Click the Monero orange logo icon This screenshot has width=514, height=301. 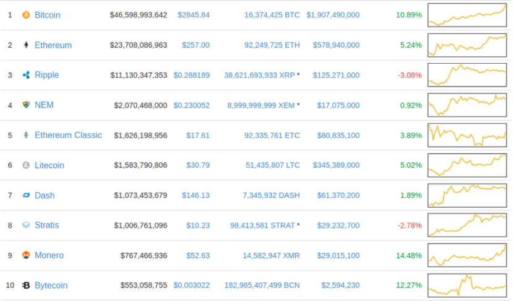point(26,255)
